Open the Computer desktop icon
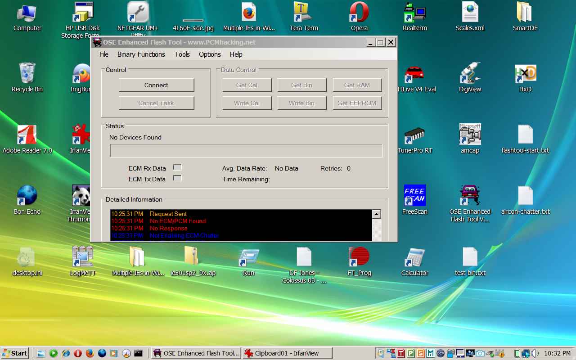 pyautogui.click(x=27, y=18)
